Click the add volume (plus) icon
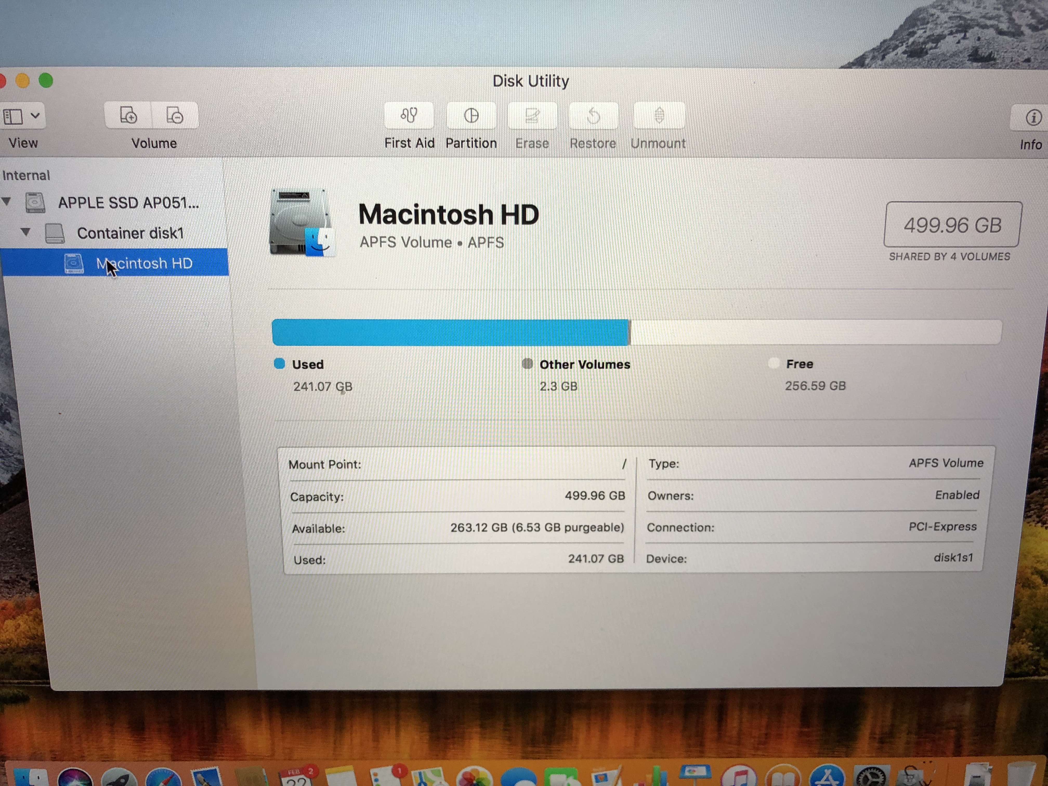 coord(128,115)
